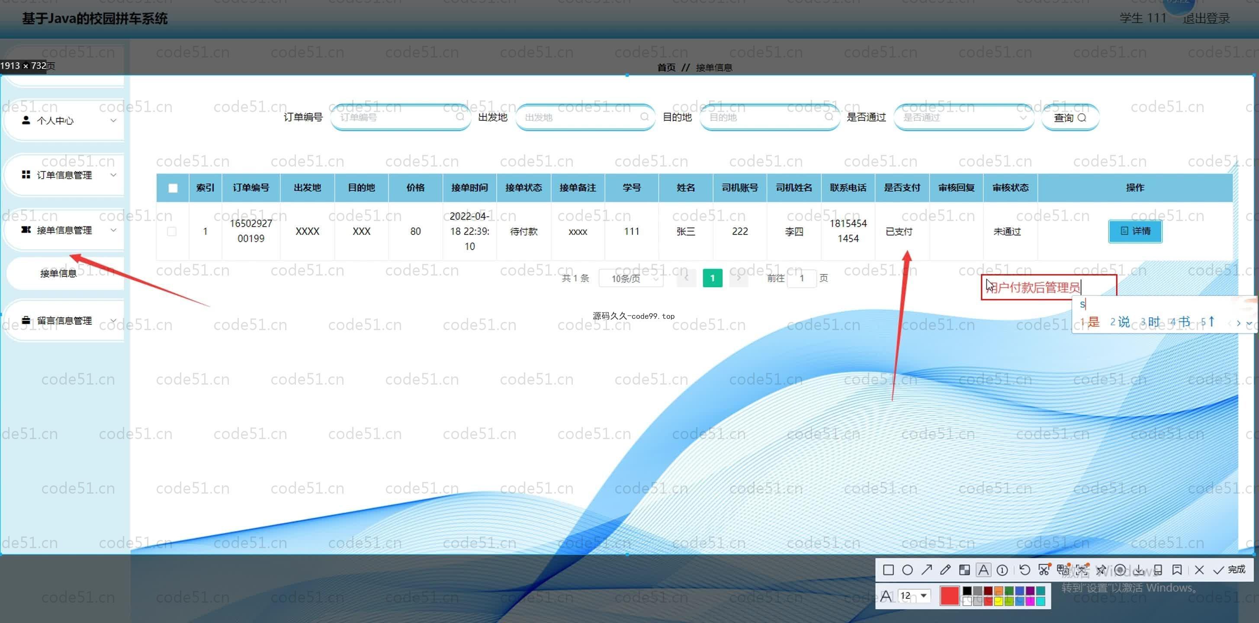Select the pencil brush tool
The width and height of the screenshot is (1259, 623).
point(945,570)
